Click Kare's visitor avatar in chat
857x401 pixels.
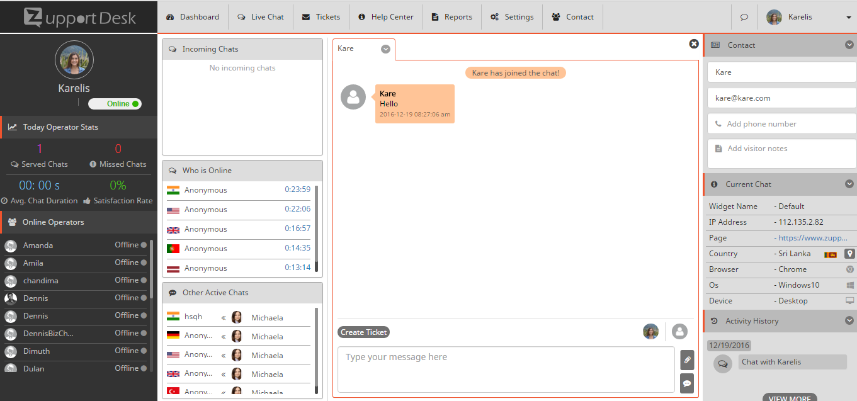point(353,97)
